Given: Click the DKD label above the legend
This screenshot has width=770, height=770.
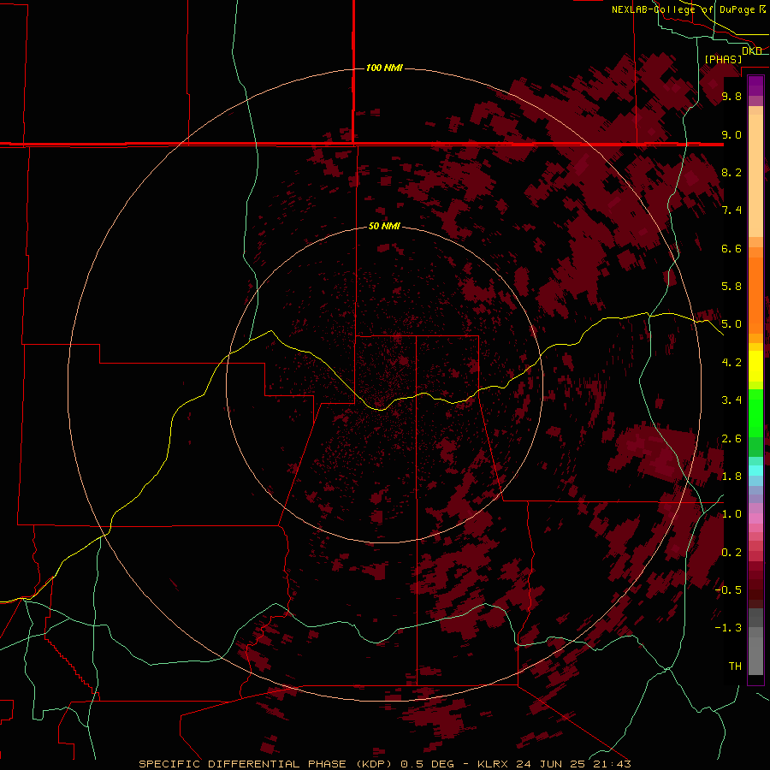Looking at the screenshot, I should tap(751, 50).
